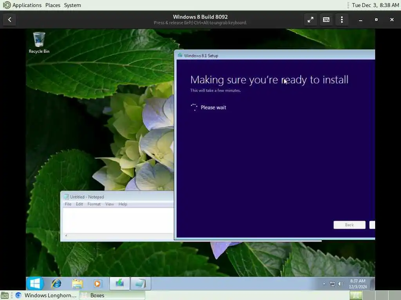401x300 pixels.
Task: Open Notepad File menu
Action: pos(68,204)
